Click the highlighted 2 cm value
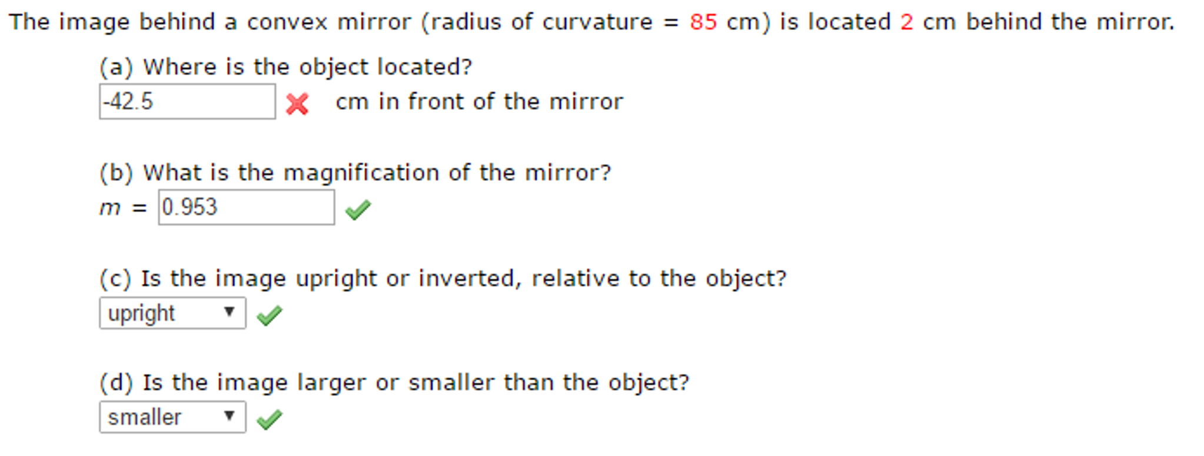This screenshot has height=456, width=1204. pos(906,22)
